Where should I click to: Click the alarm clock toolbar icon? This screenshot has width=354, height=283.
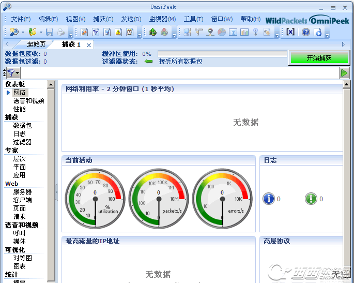[x=130, y=32]
